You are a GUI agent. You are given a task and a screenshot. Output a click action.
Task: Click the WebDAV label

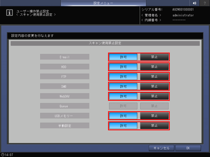point(65,96)
